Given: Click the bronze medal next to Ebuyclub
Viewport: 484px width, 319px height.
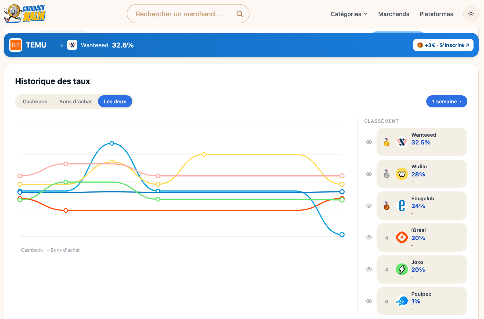Looking at the screenshot, I should click(x=387, y=206).
